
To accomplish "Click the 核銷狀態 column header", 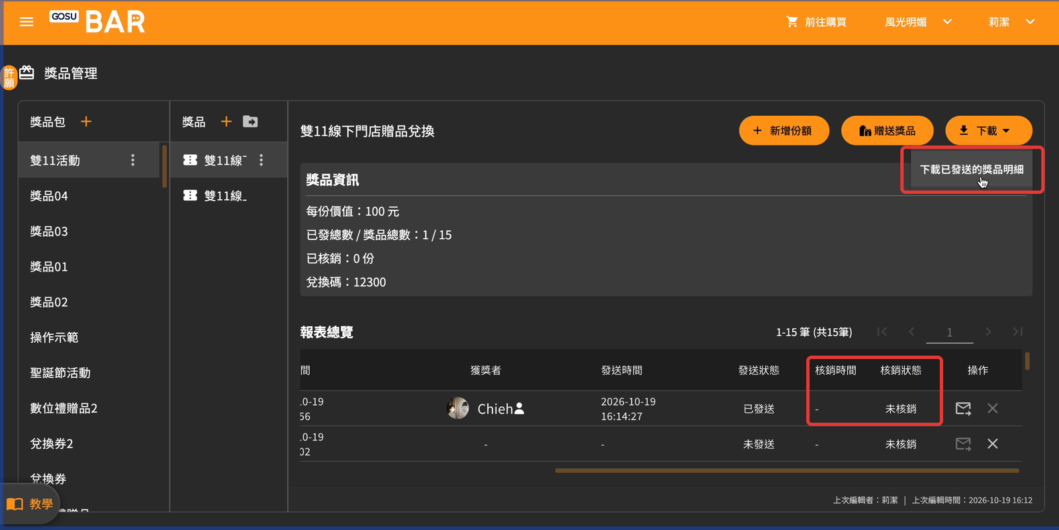I will point(901,371).
